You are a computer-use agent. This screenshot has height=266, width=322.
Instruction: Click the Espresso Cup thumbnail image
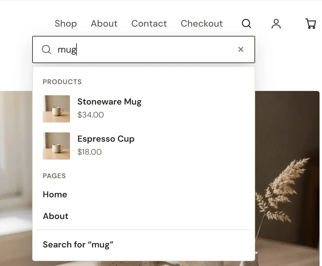tap(56, 146)
